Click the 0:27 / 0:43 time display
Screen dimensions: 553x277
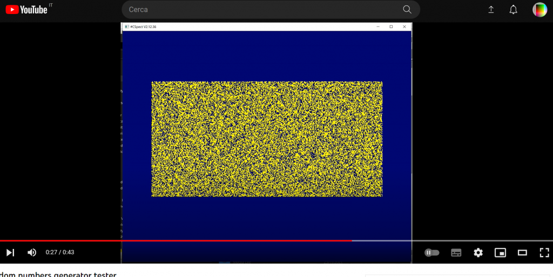[x=60, y=252]
